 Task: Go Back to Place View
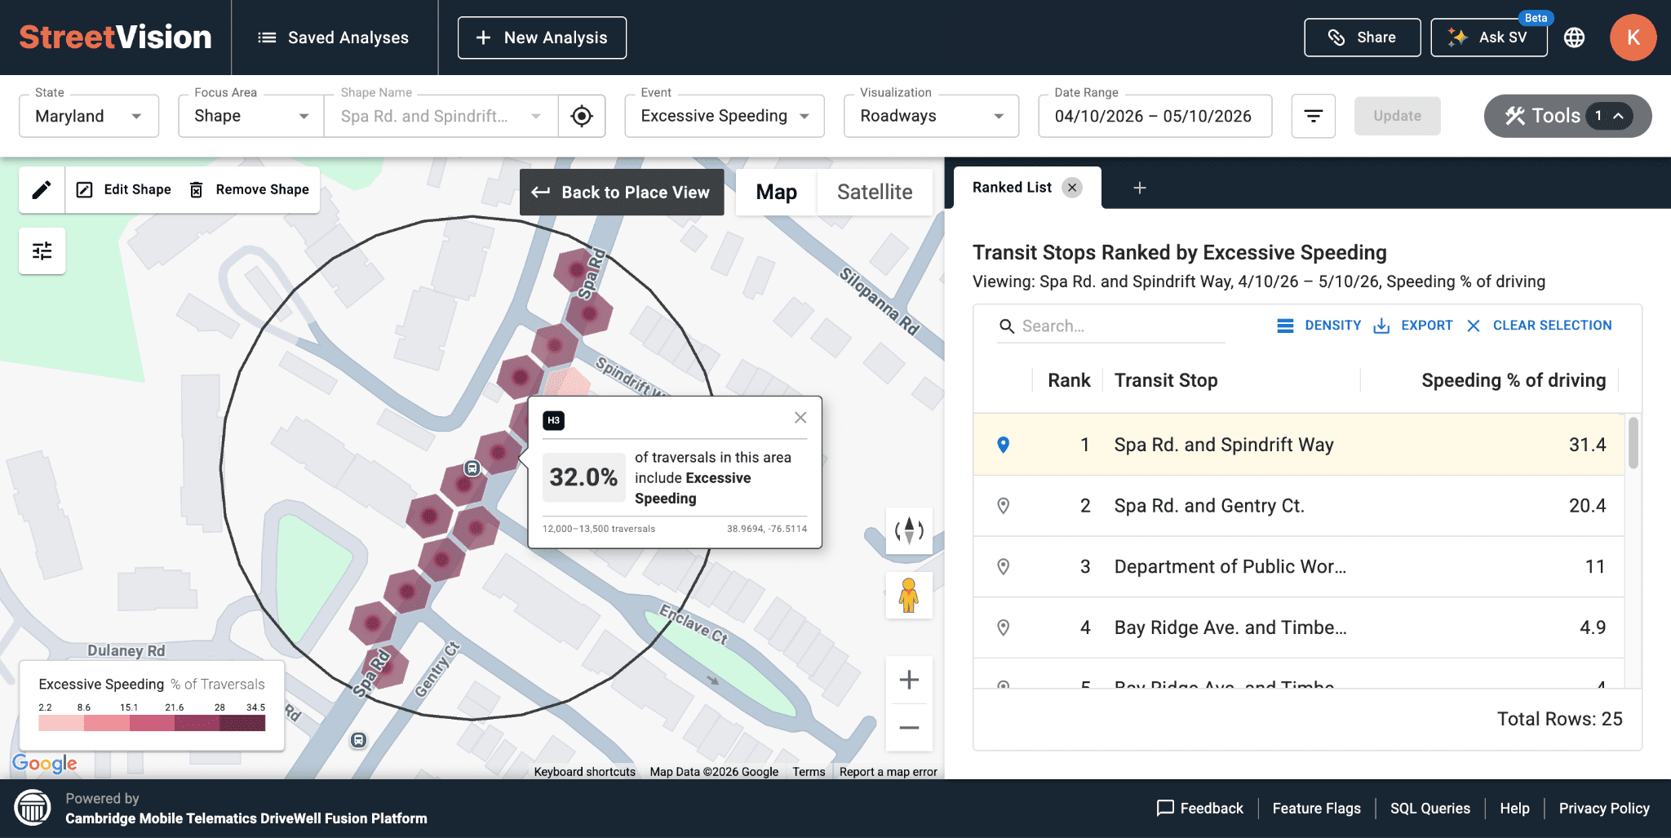[x=622, y=193]
